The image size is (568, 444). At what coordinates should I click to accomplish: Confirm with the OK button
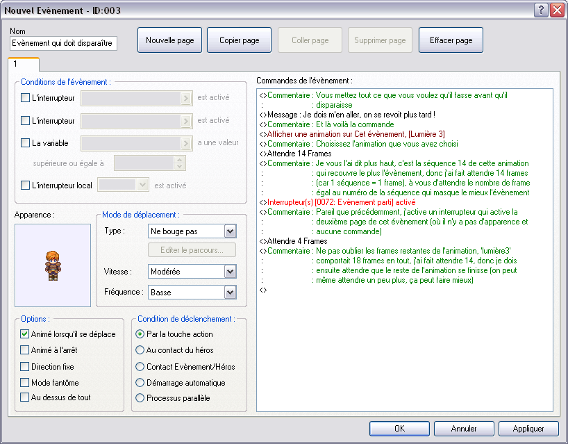[x=399, y=429]
